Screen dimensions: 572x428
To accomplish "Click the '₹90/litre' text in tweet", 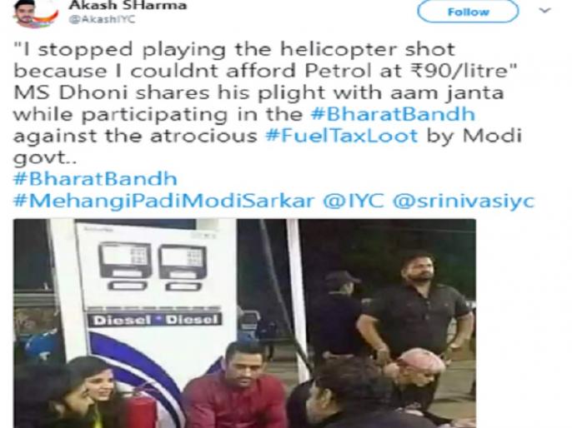I will tap(462, 71).
